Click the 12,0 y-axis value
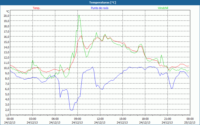Viewport: 200px width, 125px height. [x=6, y=57]
